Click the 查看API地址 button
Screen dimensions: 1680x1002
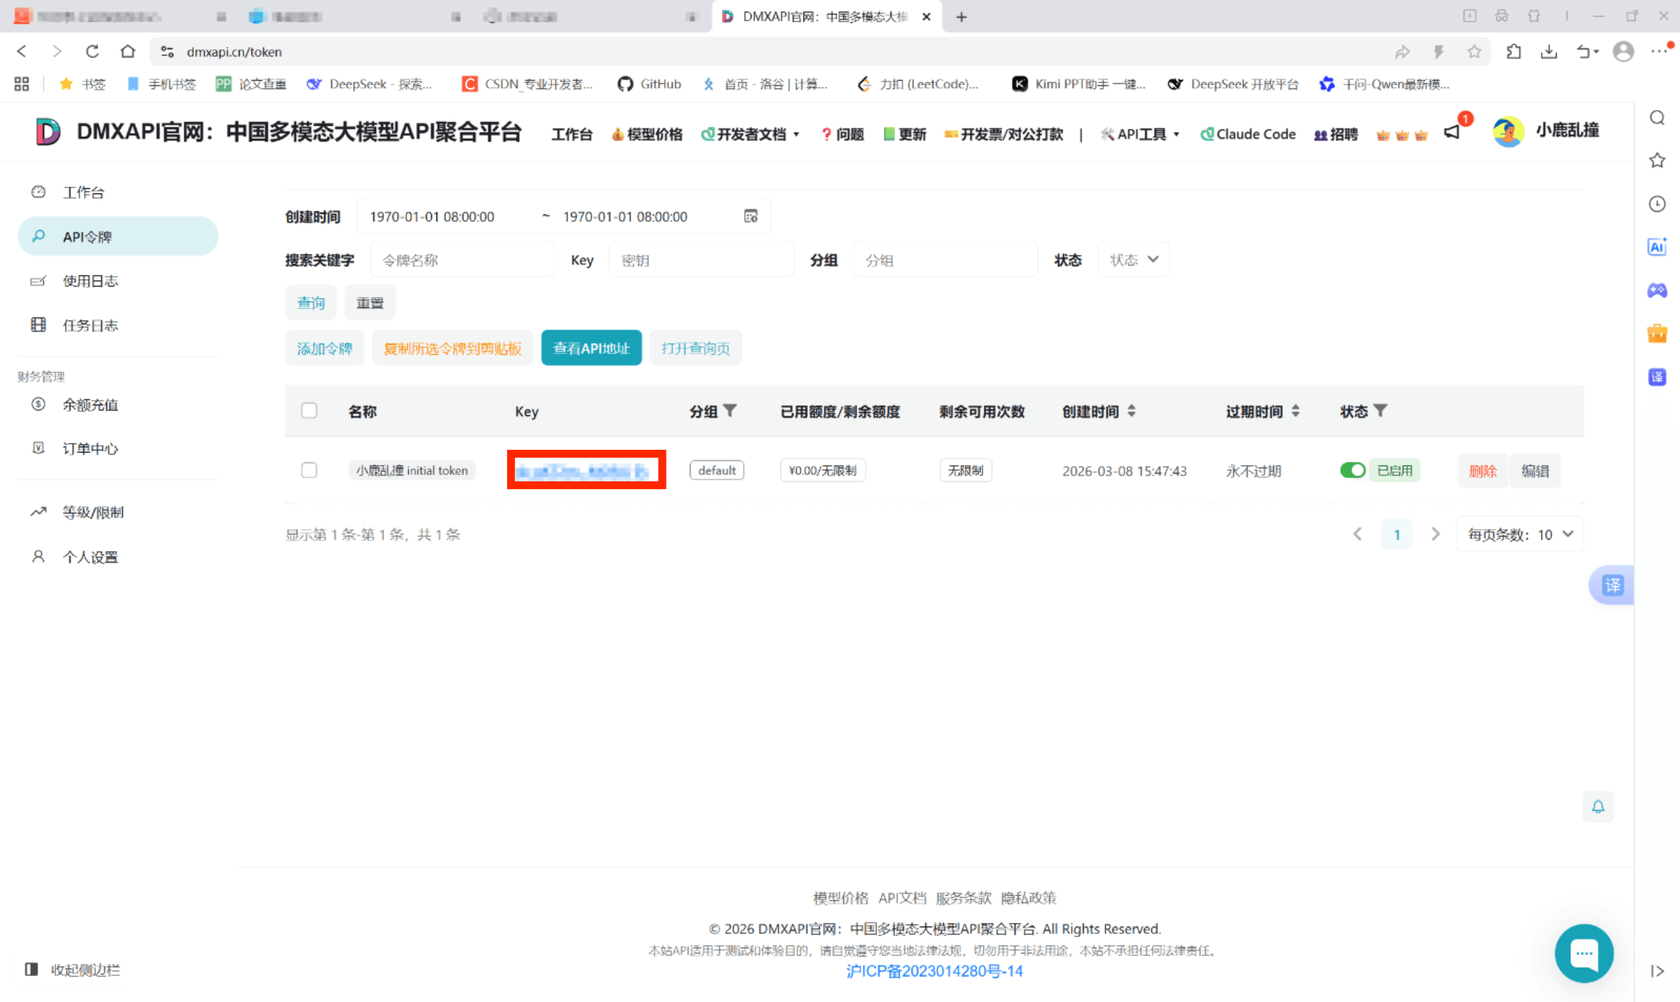(x=591, y=348)
